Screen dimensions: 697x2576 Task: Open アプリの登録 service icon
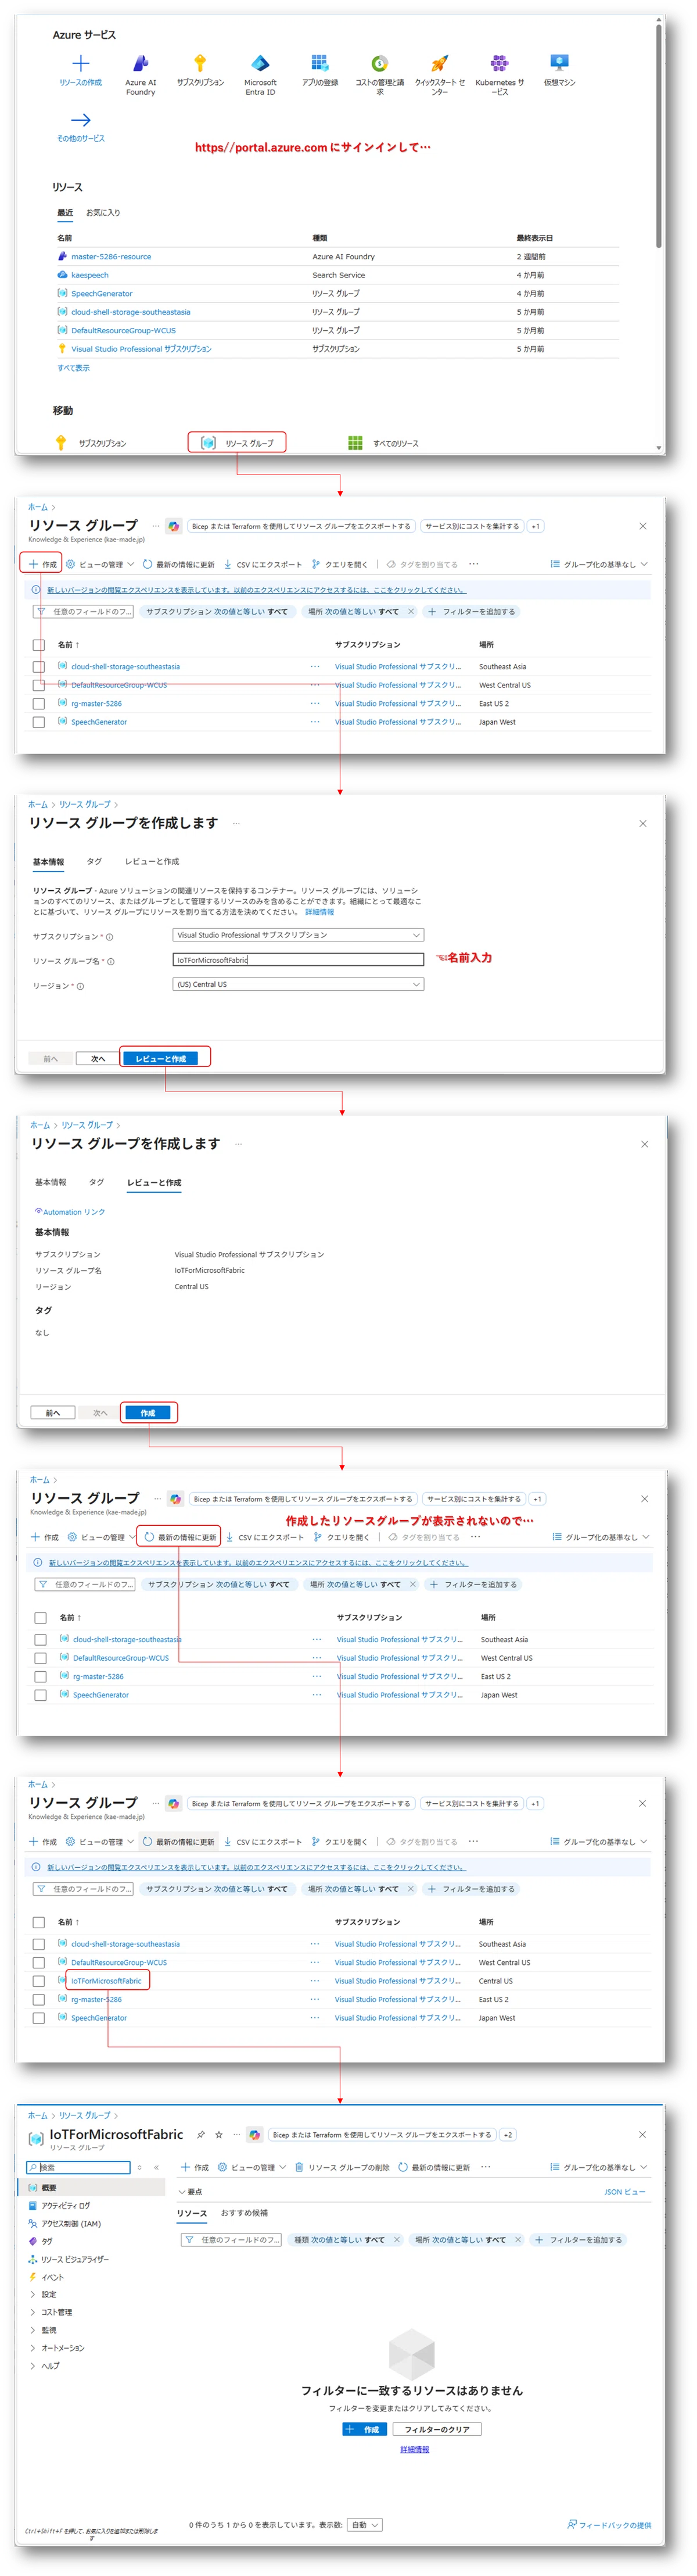(319, 63)
